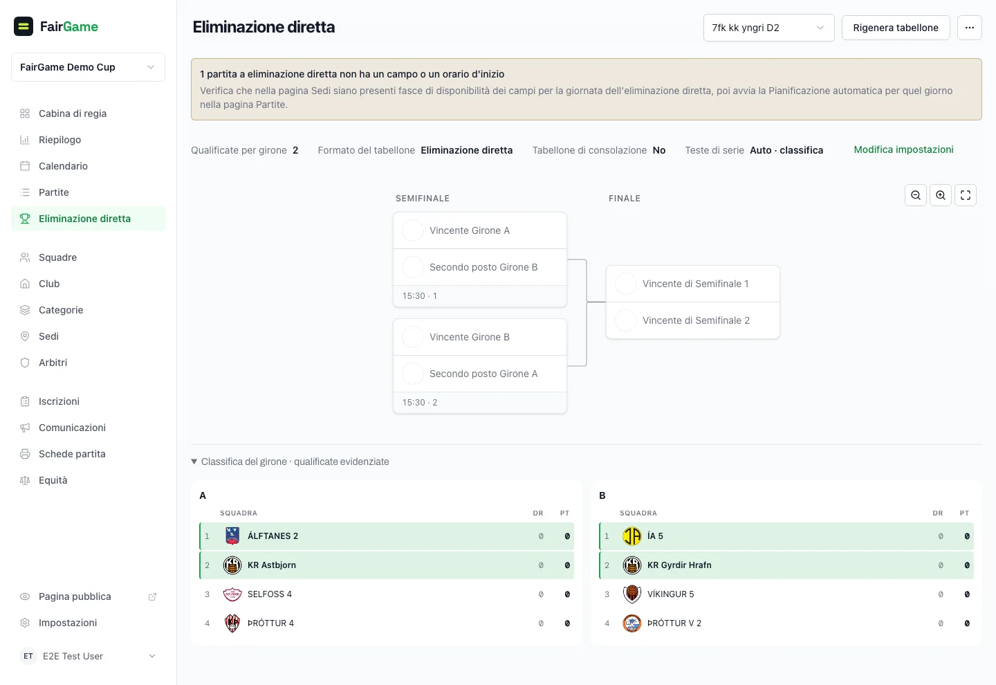
Task: Click the VÍKINGUR 5 team crest
Action: 632,594
